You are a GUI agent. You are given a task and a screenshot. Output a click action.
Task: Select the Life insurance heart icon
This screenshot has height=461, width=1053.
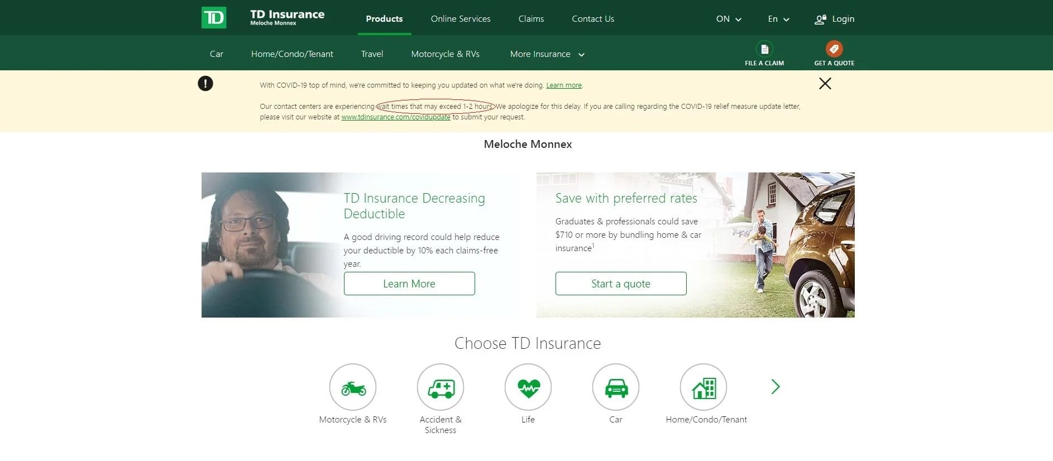[528, 387]
